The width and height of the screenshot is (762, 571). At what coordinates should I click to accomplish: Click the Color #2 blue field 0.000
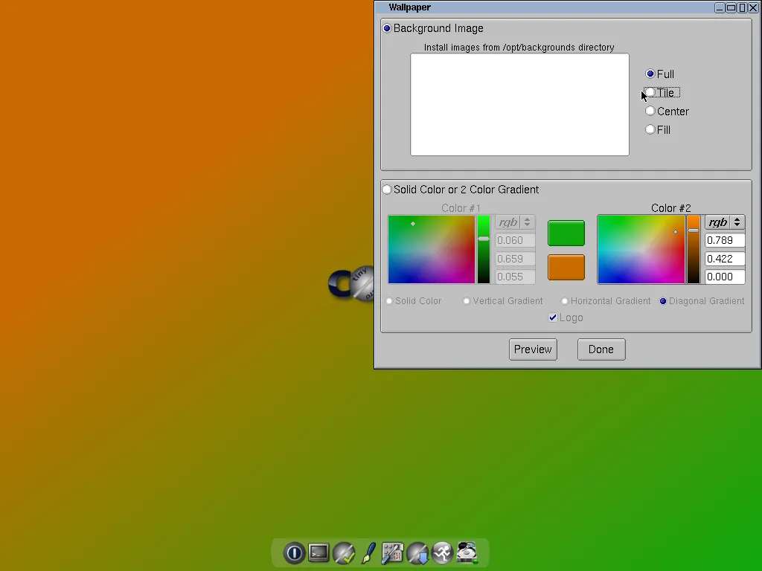725,277
